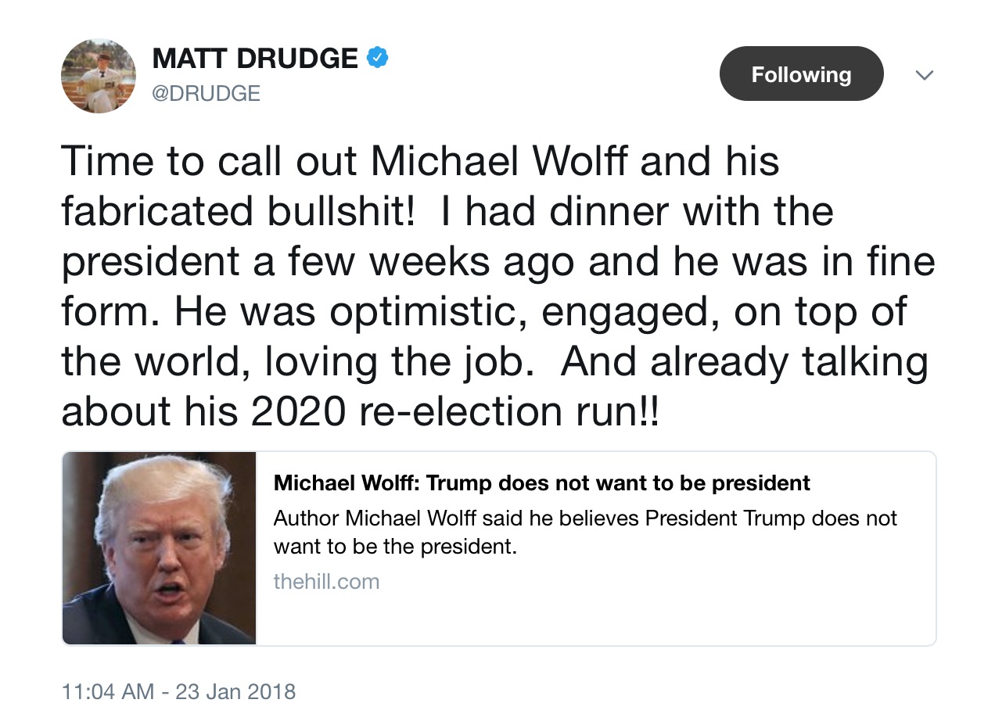Expand the tweet options chevron

pyautogui.click(x=925, y=75)
